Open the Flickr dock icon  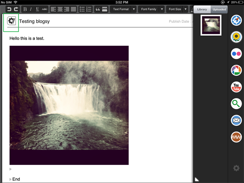pos(236,54)
